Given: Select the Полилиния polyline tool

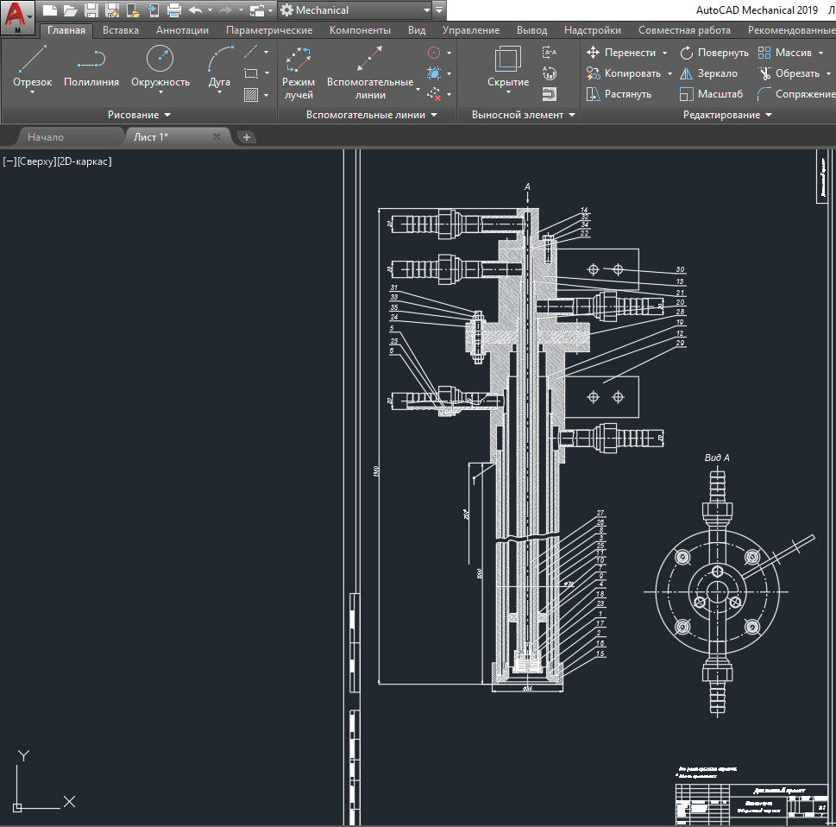Looking at the screenshot, I should 91,60.
